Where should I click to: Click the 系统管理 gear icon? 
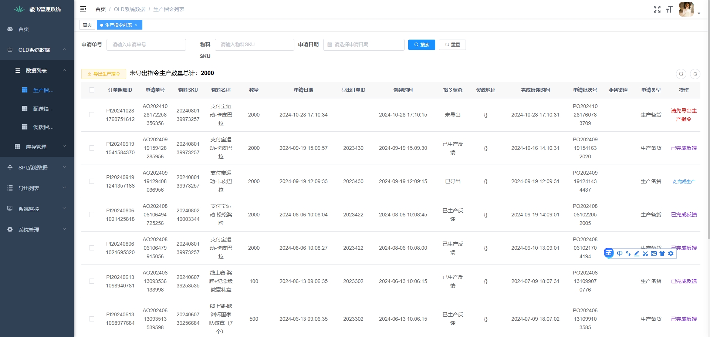click(x=10, y=229)
